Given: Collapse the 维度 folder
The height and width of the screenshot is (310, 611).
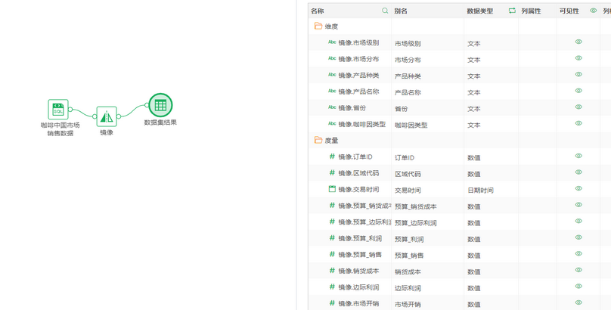Looking at the screenshot, I should (x=318, y=26).
